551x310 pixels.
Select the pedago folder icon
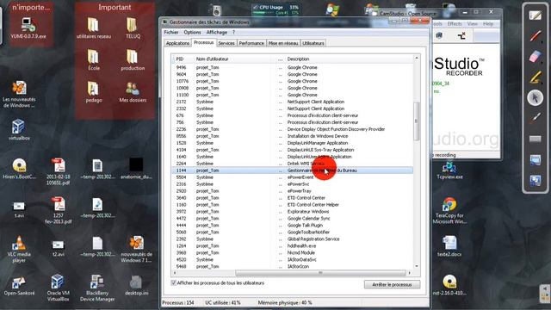(x=94, y=92)
